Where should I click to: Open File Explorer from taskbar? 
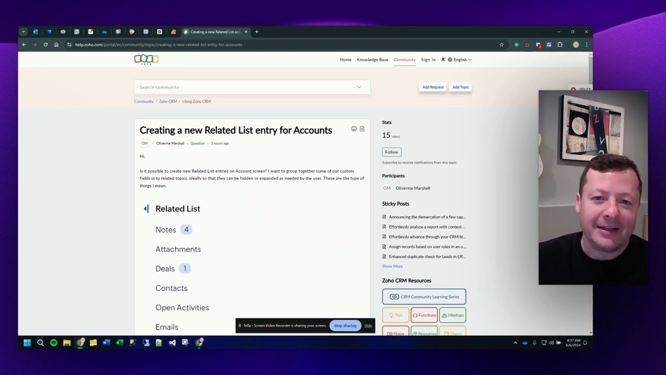(x=67, y=343)
